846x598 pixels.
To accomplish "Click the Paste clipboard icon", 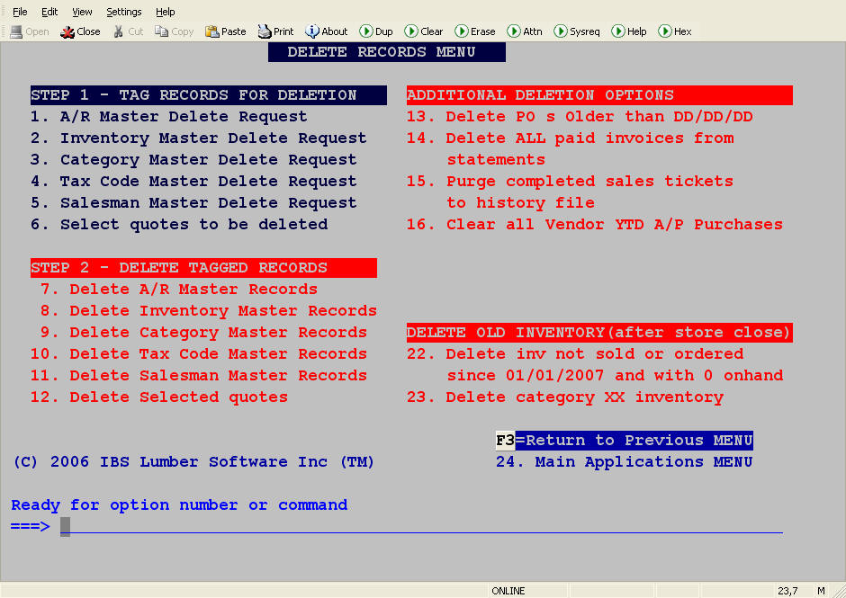I will click(x=211, y=31).
